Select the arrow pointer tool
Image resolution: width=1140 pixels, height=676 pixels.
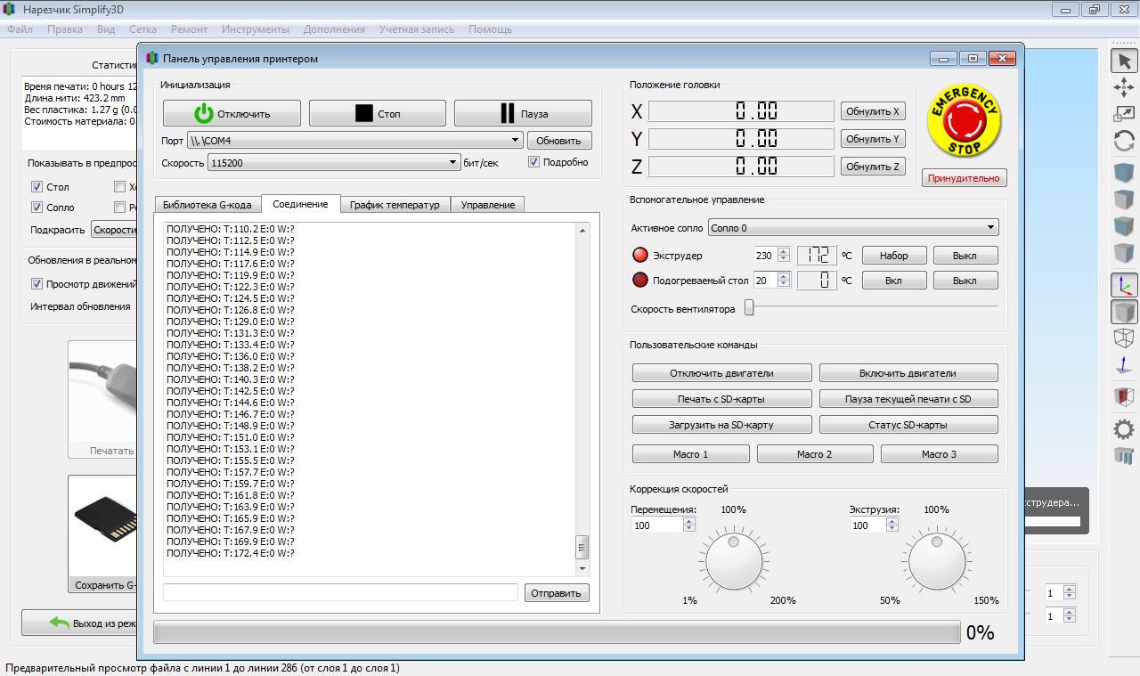coord(1123,61)
